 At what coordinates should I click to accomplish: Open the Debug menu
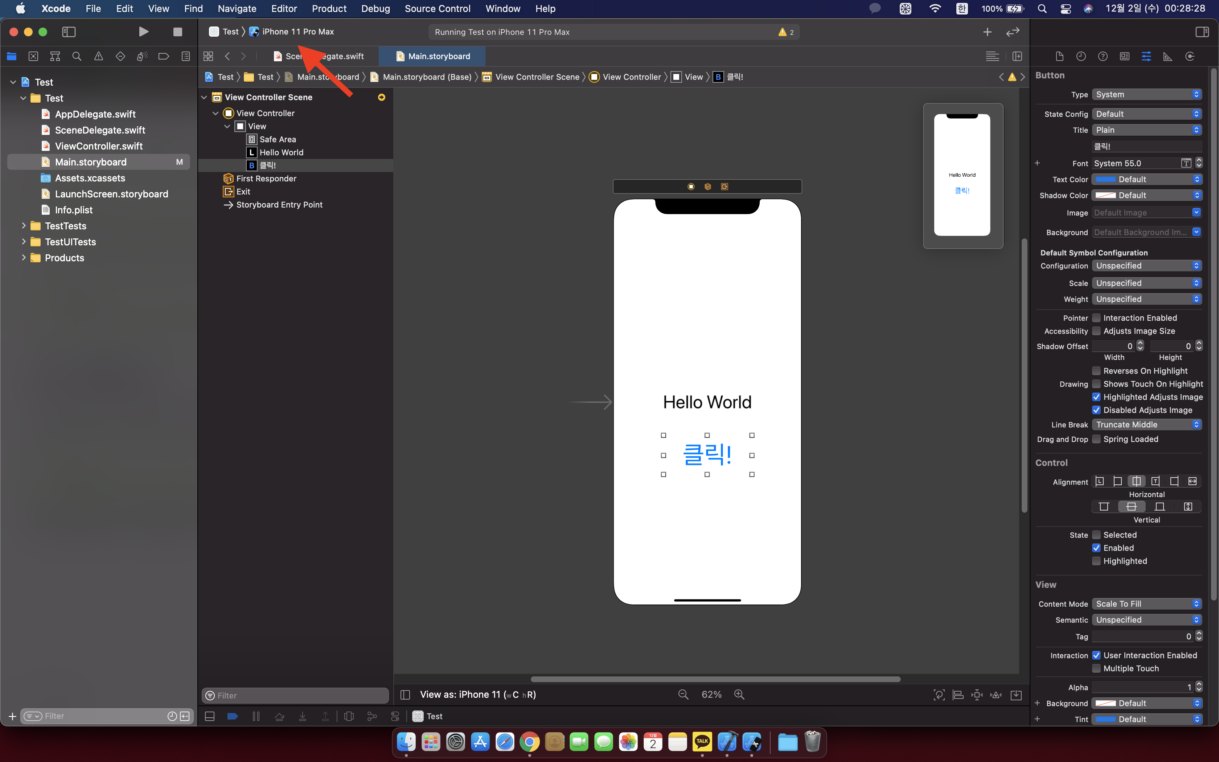(375, 9)
